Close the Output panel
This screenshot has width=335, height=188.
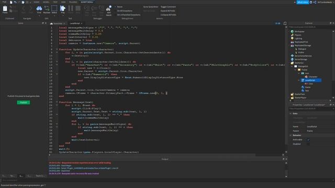286,159
